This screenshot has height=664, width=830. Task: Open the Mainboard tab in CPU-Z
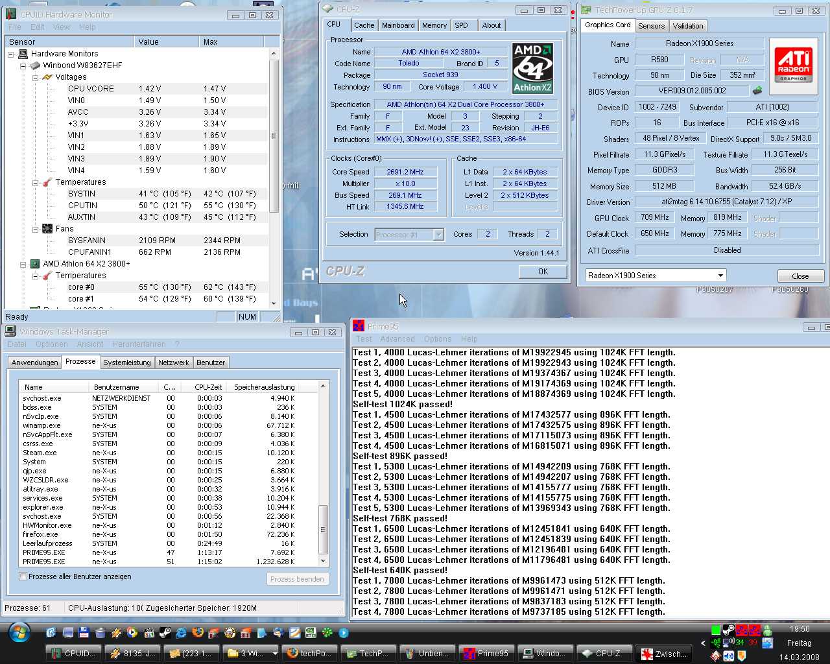point(398,25)
